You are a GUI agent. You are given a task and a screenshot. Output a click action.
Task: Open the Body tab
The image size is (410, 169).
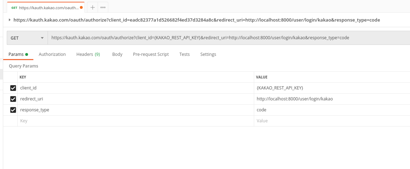117,54
